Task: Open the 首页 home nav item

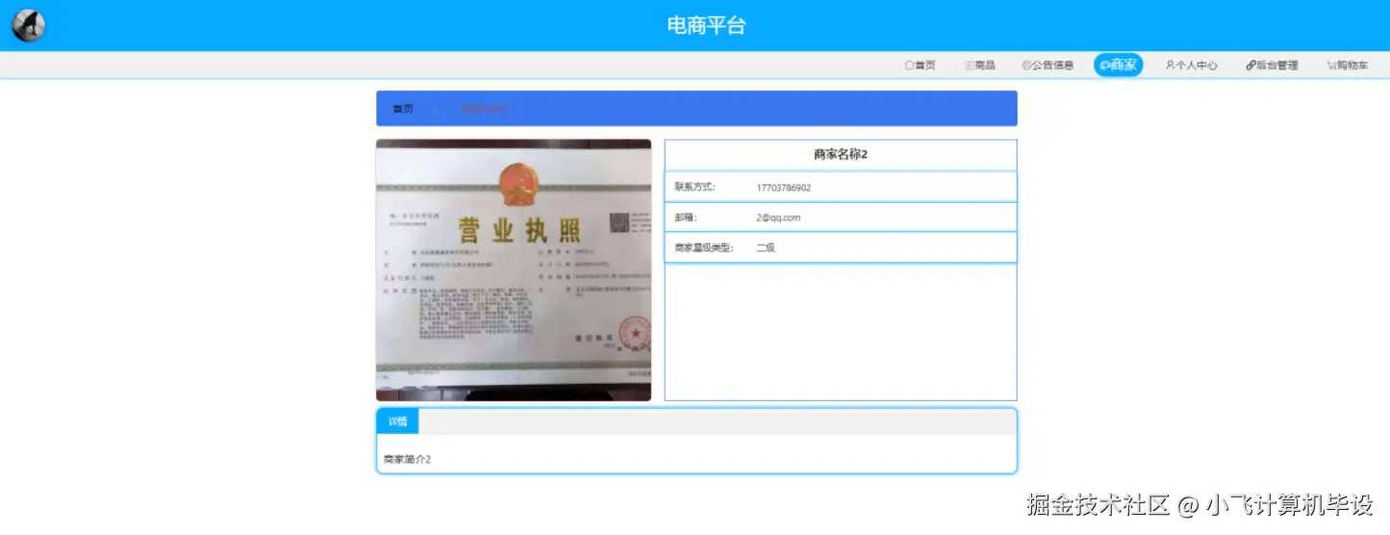Action: click(920, 65)
